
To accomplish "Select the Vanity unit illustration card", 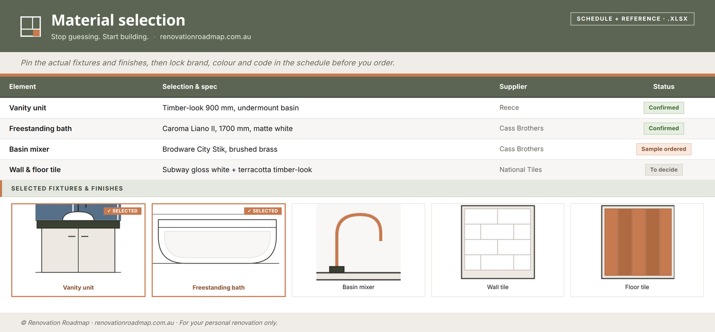I will [78, 250].
